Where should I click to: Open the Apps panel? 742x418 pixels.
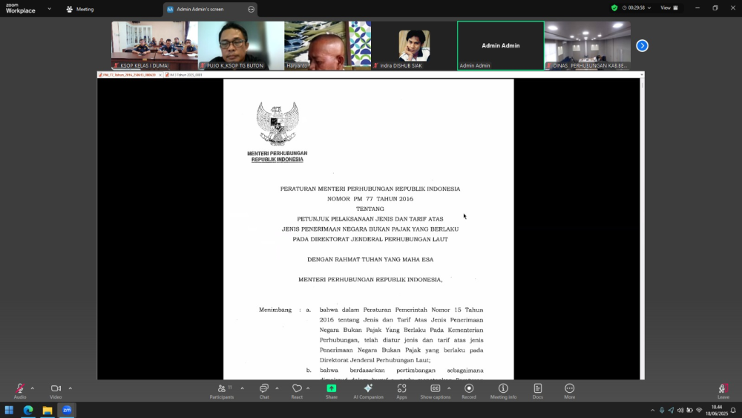[x=401, y=391]
